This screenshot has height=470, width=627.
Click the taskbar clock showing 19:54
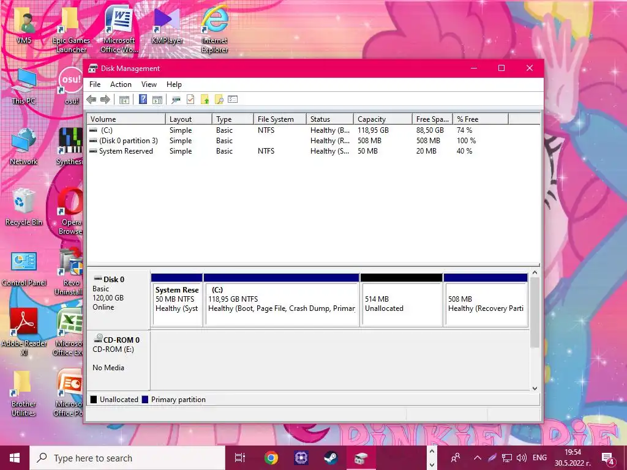(x=573, y=458)
